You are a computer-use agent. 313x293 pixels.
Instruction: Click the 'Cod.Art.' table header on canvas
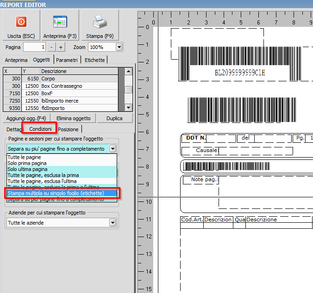tap(192, 220)
